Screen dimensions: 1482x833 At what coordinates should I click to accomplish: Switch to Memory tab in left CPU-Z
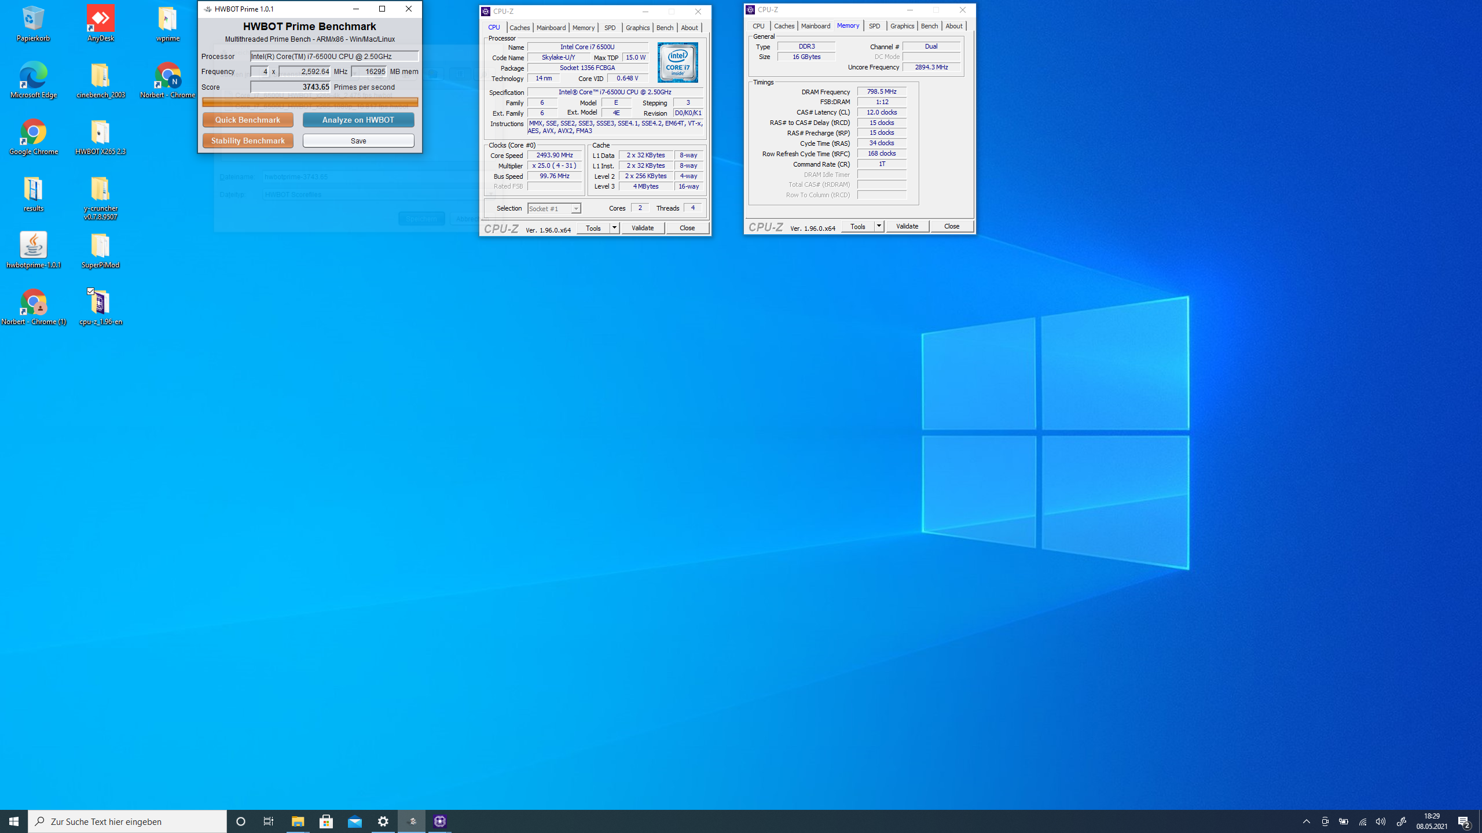583,28
